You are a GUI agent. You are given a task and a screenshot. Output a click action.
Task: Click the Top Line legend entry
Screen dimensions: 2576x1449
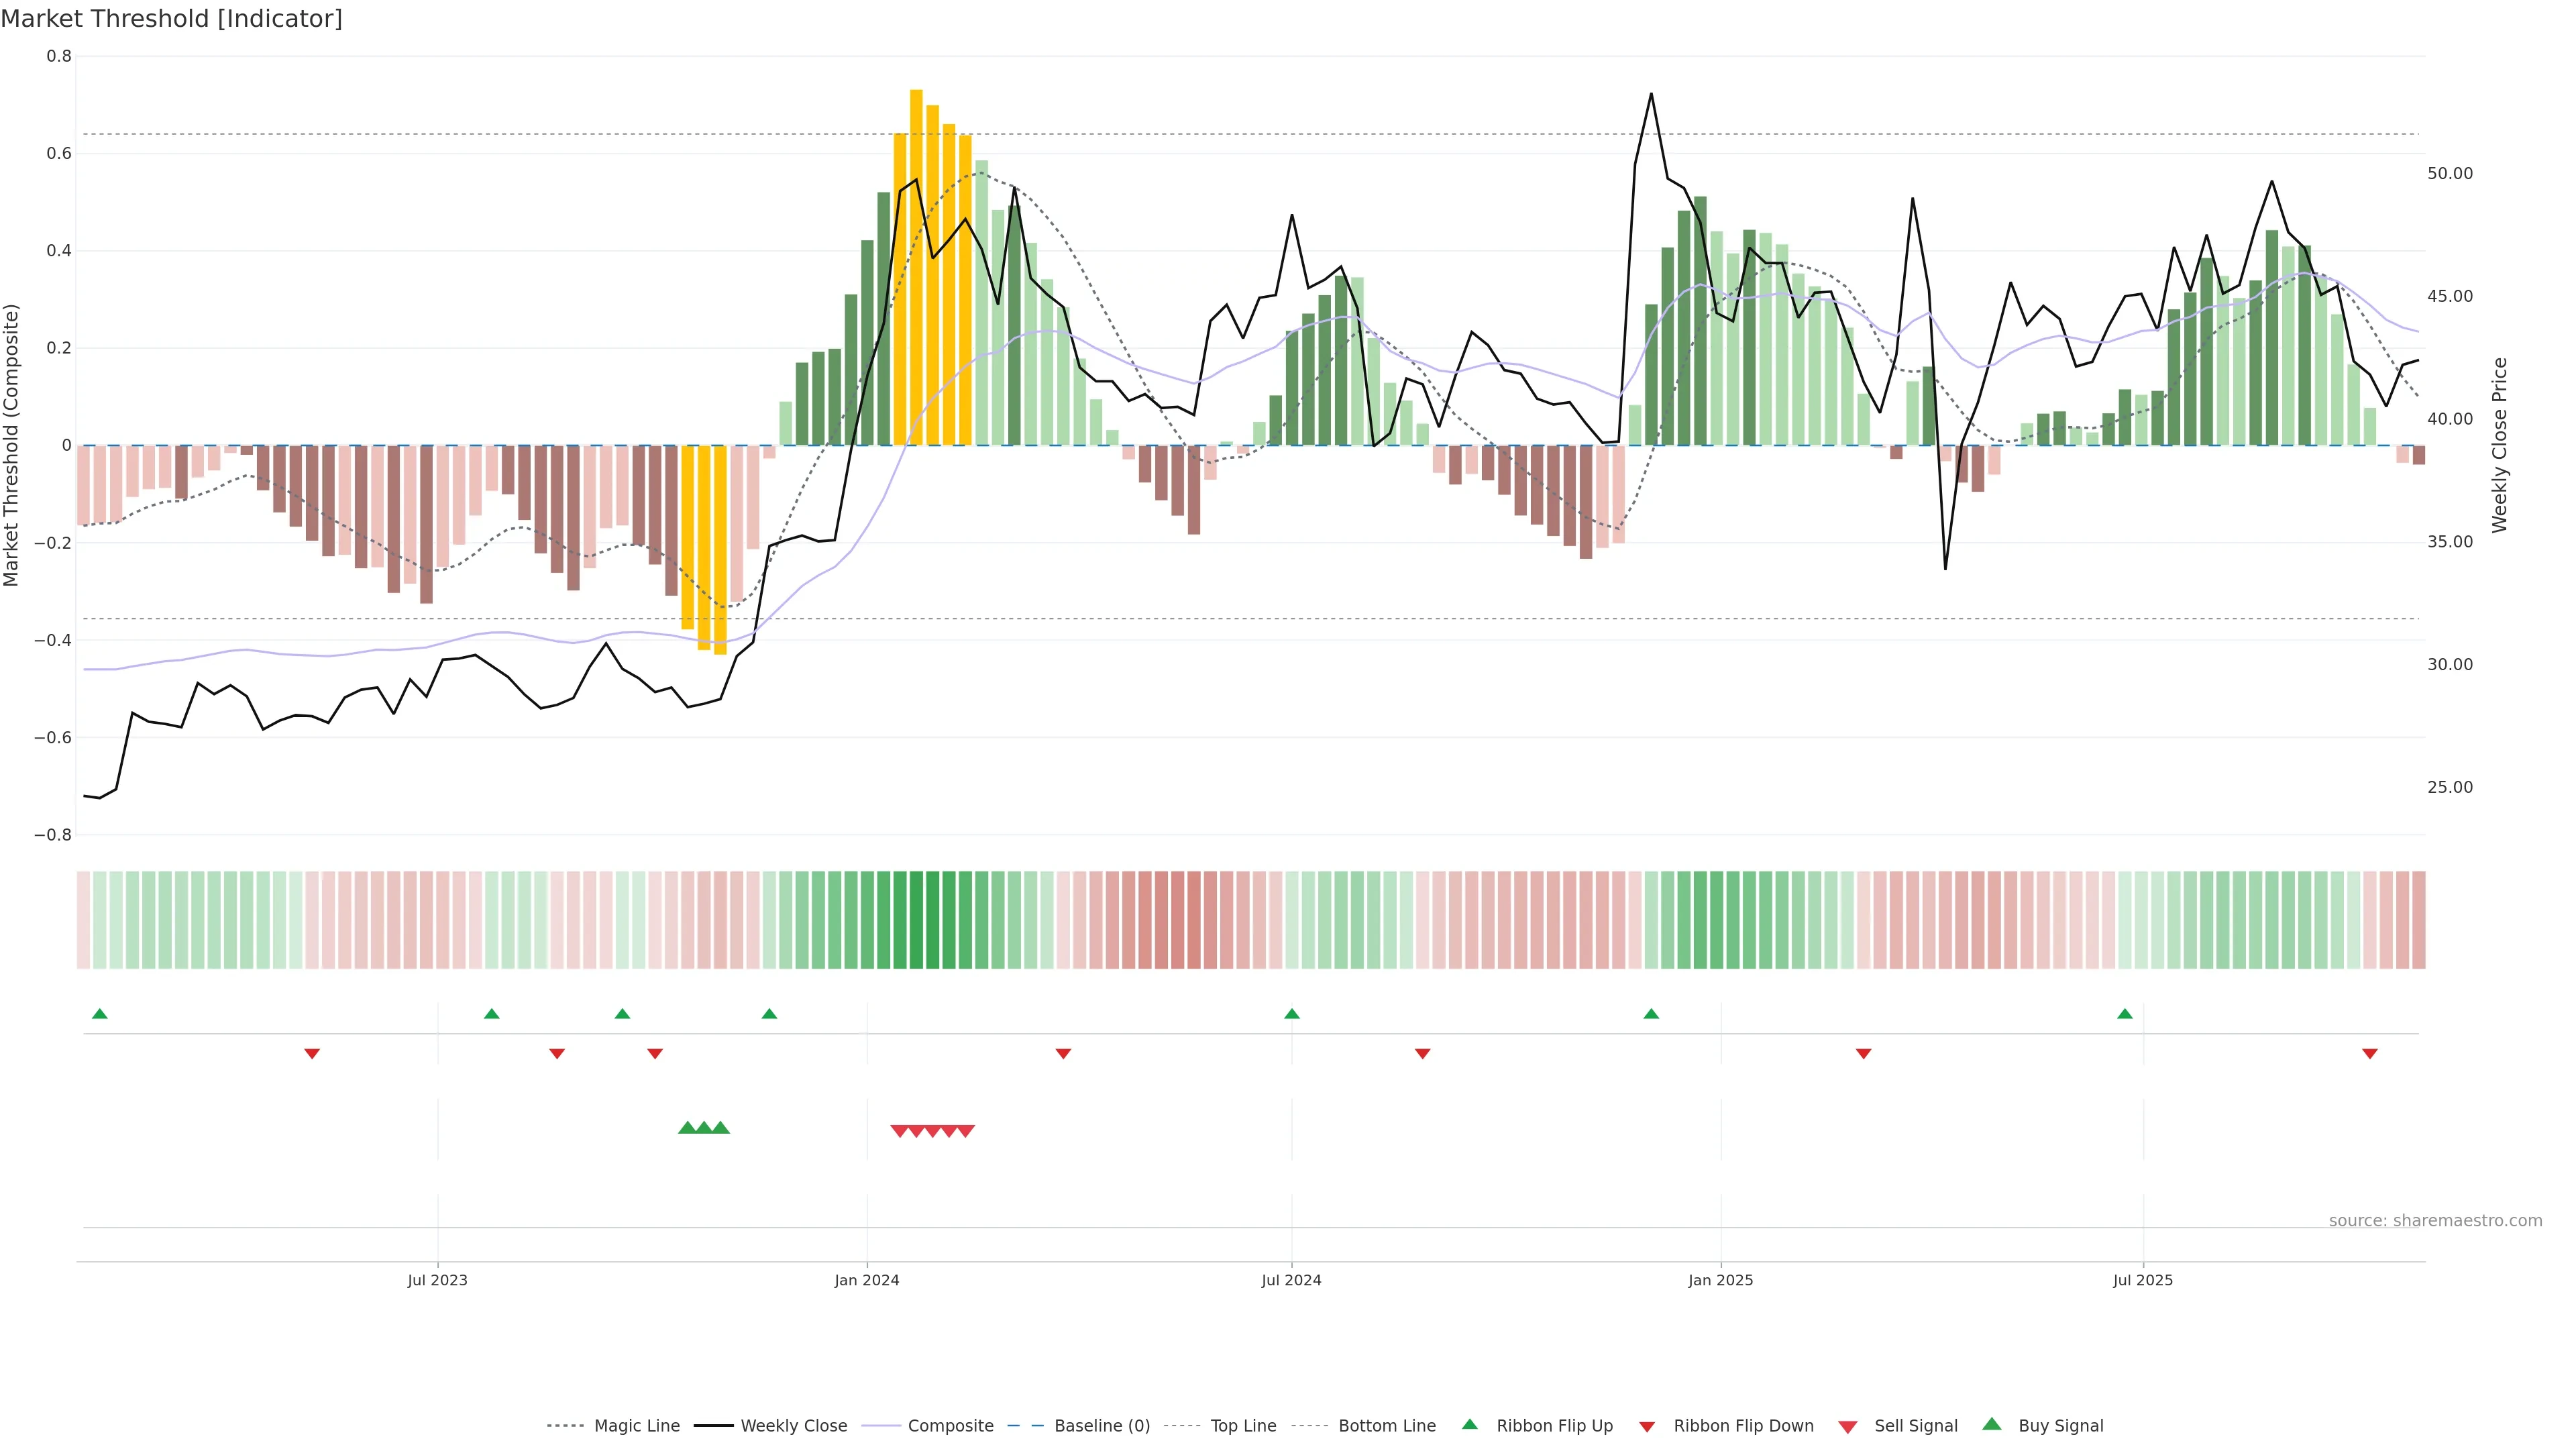click(1243, 1426)
